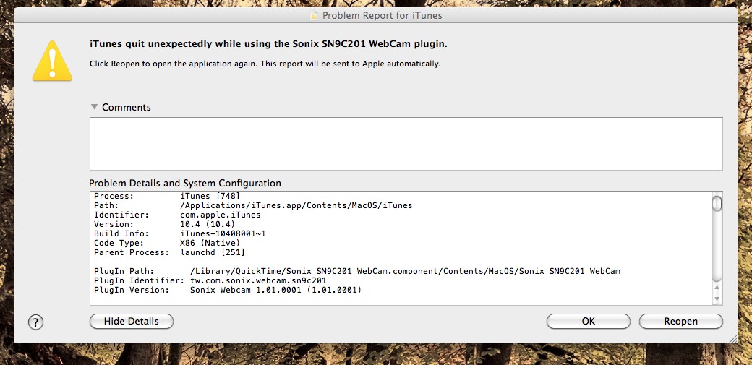The width and height of the screenshot is (752, 365).
Task: Click Reopen to relaunch iTunes
Action: 680,322
